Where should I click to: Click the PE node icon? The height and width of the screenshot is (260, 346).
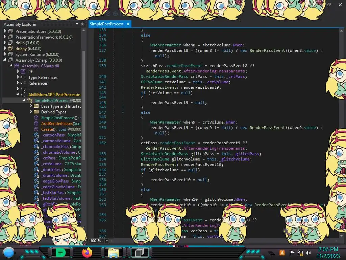23,71
